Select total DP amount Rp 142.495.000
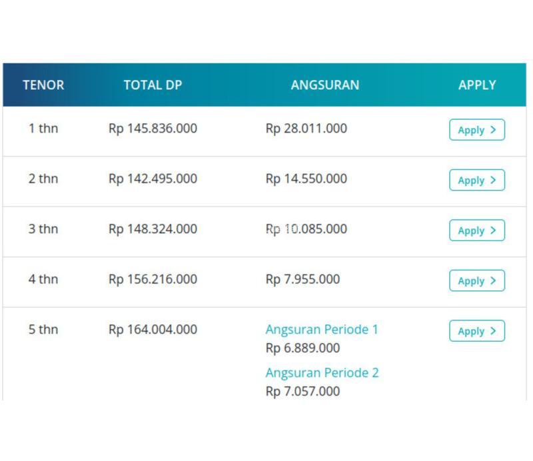533x461 pixels. (x=153, y=179)
